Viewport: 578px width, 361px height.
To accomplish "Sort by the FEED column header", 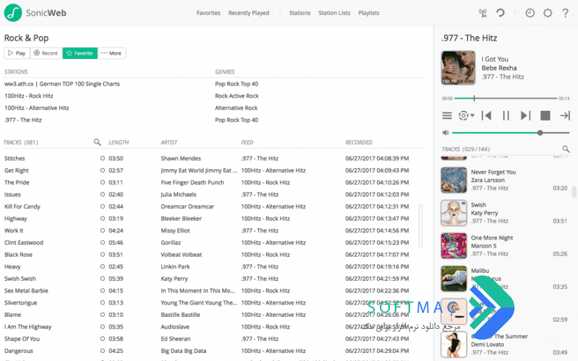I will click(247, 142).
